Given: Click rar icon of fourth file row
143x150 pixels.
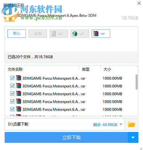Looking at the screenshot, I should (x=19, y=101).
